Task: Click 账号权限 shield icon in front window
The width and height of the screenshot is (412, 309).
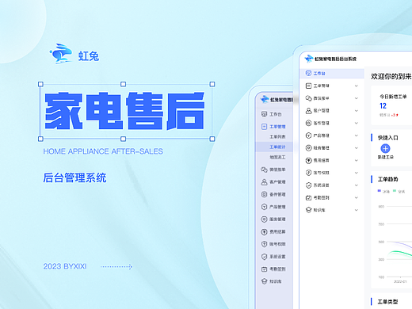Action: pyautogui.click(x=308, y=173)
